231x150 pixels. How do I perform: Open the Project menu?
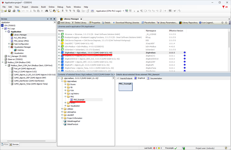(25, 7)
